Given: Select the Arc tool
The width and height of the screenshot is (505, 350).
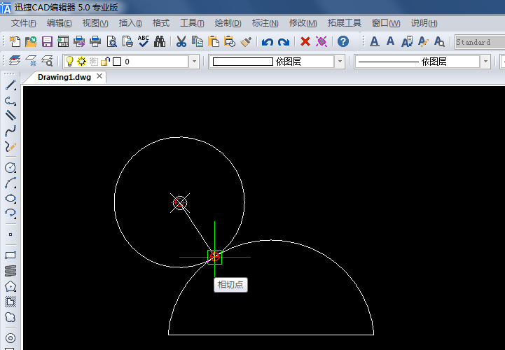Looking at the screenshot, I should click(11, 183).
